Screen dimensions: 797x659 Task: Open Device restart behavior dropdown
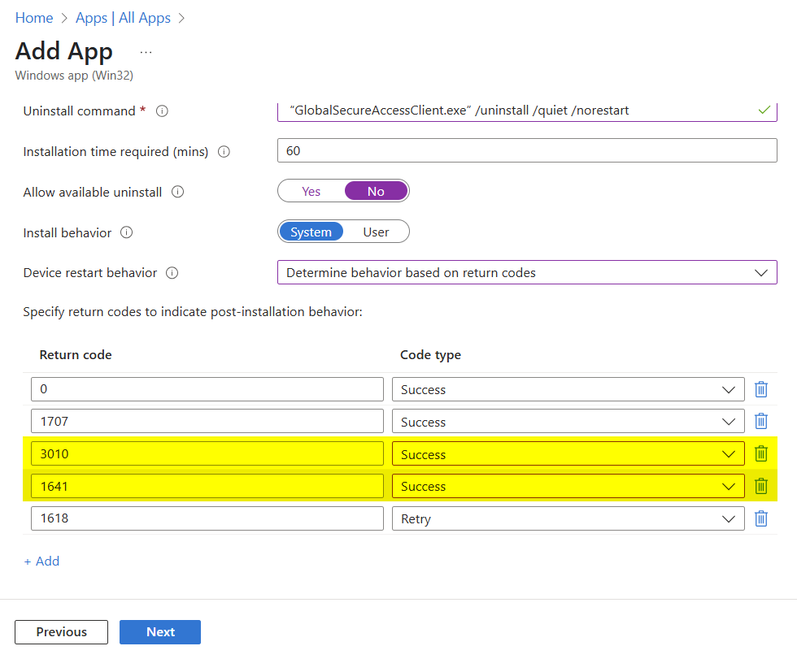coord(527,273)
